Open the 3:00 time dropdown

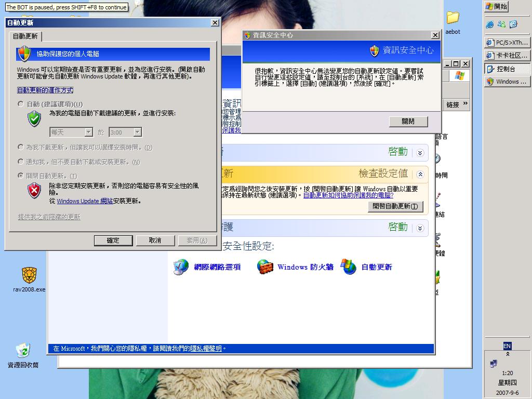137,132
